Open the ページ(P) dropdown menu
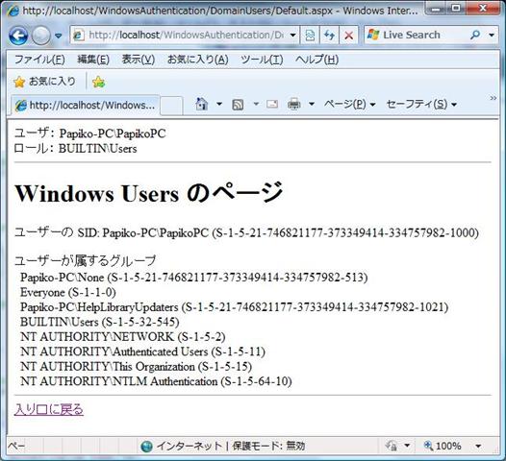Image resolution: width=506 pixels, height=461 pixels. click(350, 104)
